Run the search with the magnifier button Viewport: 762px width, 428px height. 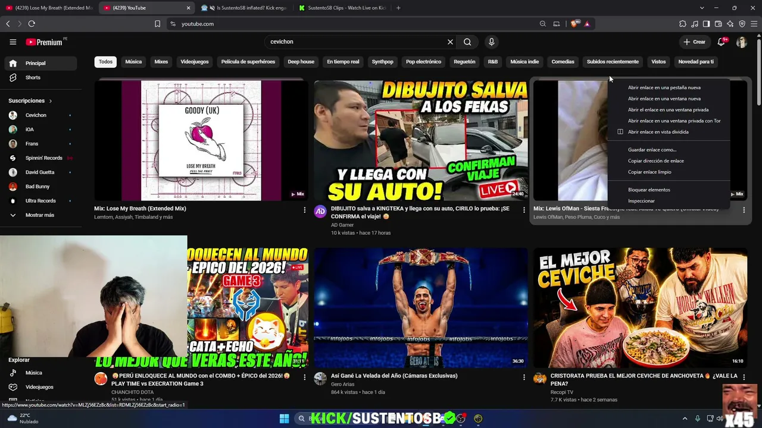click(467, 42)
